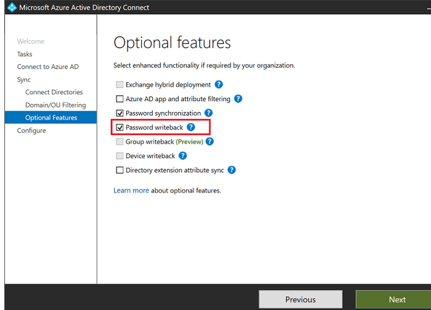The height and width of the screenshot is (310, 431).
Task: Open the Sync section in sidebar
Action: click(x=24, y=79)
